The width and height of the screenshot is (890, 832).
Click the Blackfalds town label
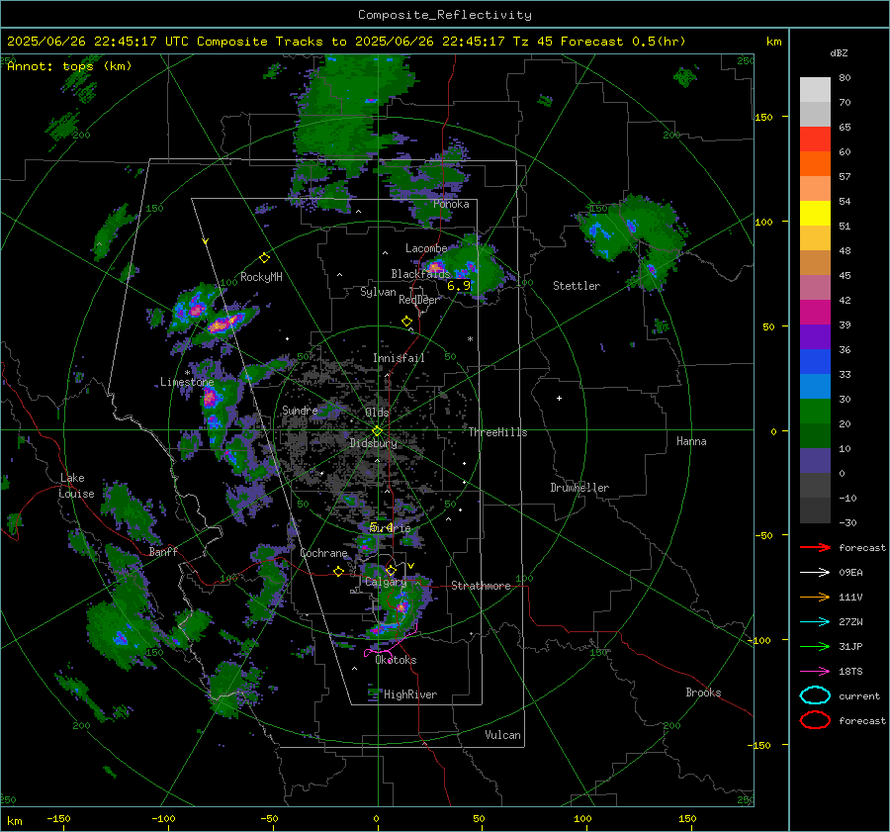coord(420,274)
